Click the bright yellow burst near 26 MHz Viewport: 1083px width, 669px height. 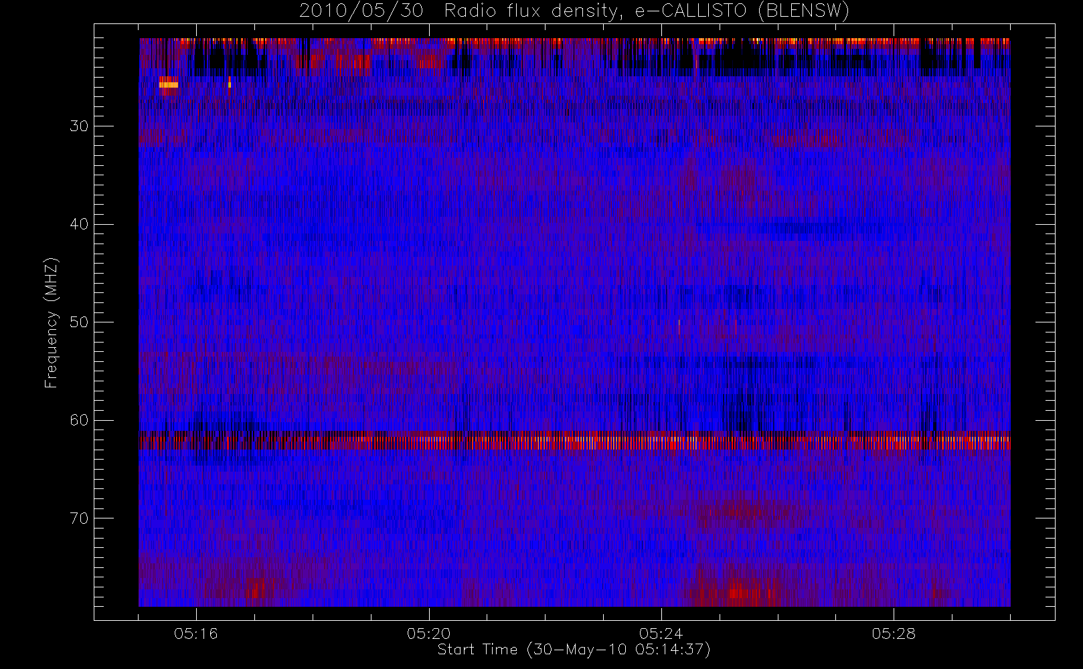point(169,84)
